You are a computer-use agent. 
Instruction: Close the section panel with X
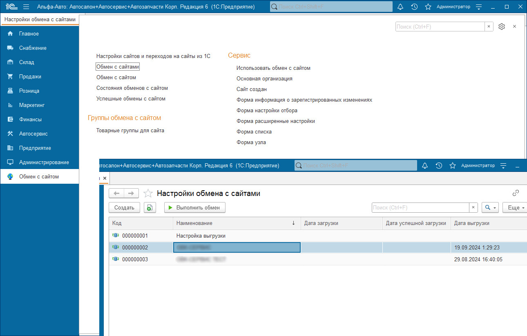(514, 26)
